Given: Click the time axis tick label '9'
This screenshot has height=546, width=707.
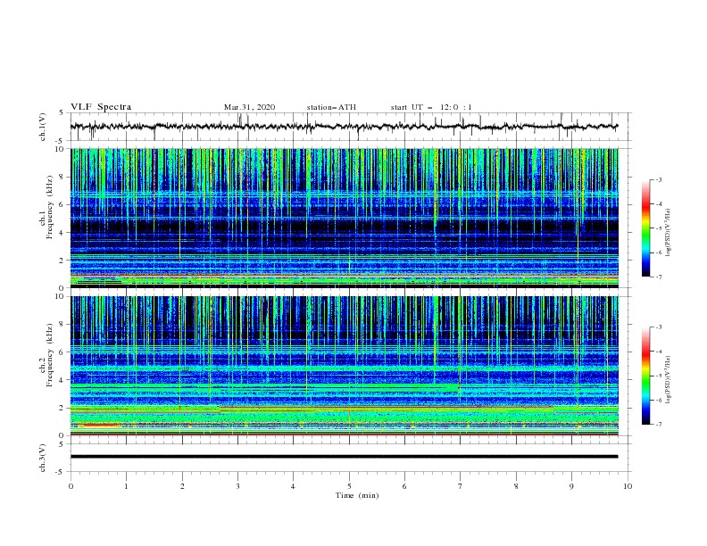Looking at the screenshot, I should 571,486.
